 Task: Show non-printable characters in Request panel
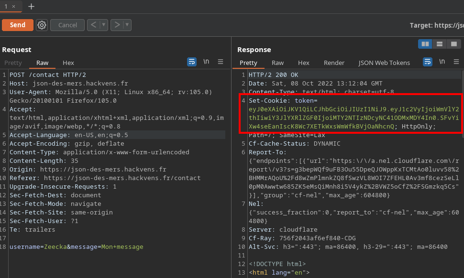coord(206,62)
